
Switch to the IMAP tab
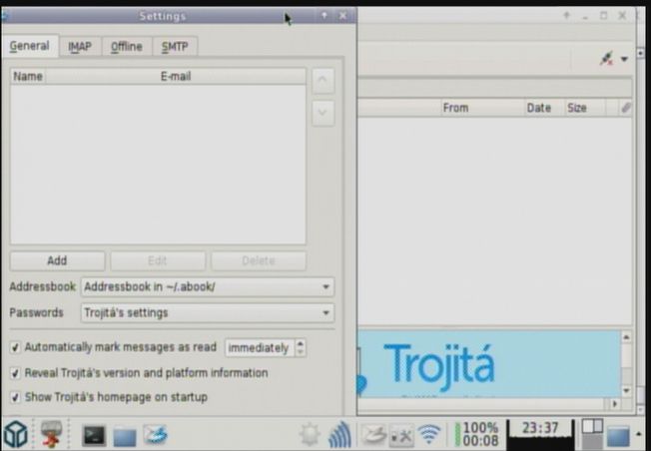pos(79,47)
